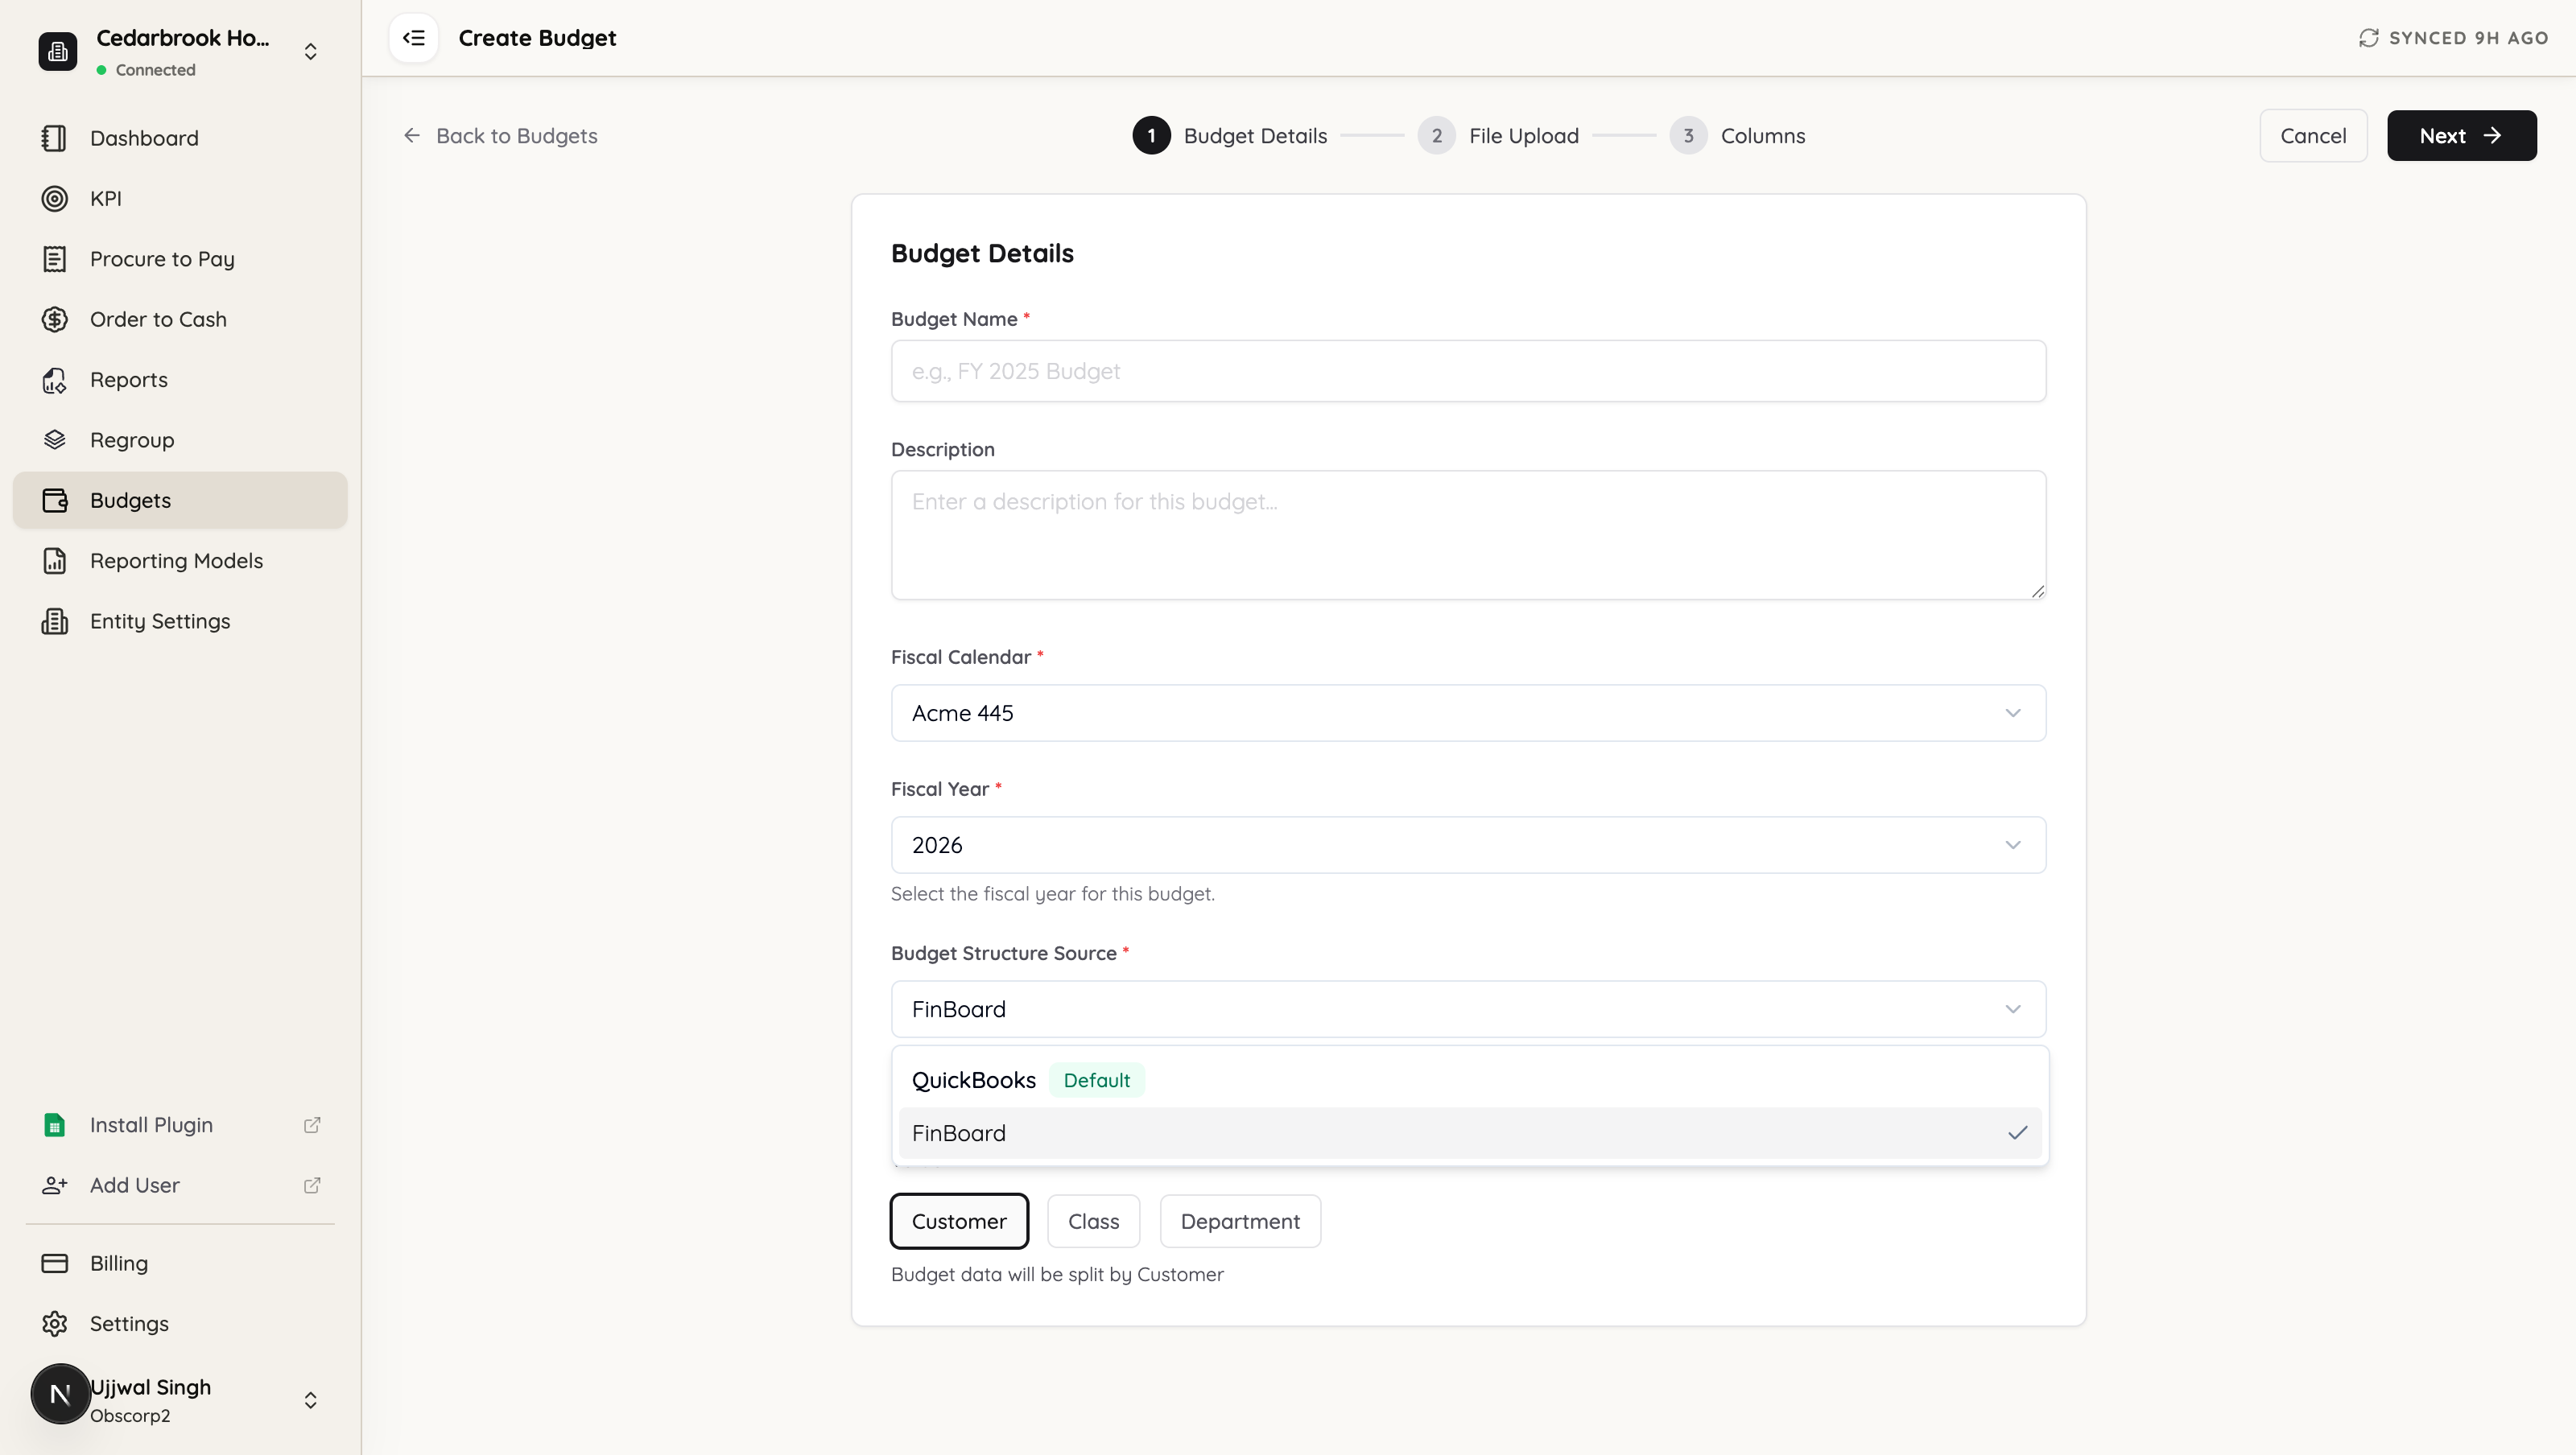Click the Procure to Pay receipt icon
The width and height of the screenshot is (2576, 1455).
[x=54, y=259]
